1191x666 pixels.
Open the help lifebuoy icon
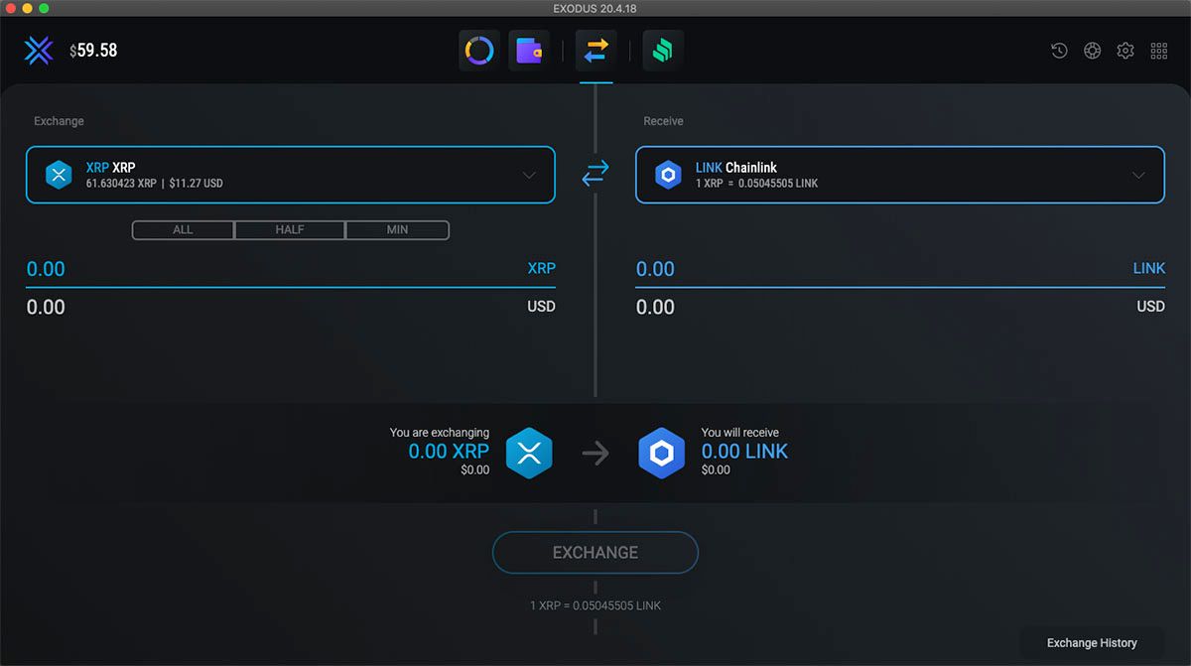1092,51
